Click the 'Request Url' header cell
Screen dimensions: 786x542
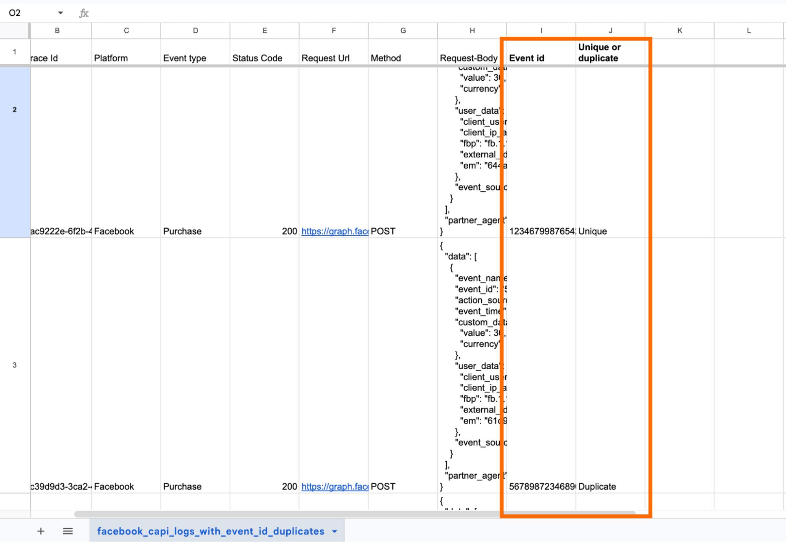tap(334, 52)
